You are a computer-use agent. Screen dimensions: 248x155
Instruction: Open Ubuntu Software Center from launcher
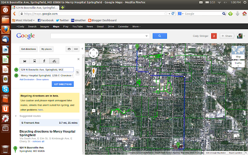tap(5, 99)
